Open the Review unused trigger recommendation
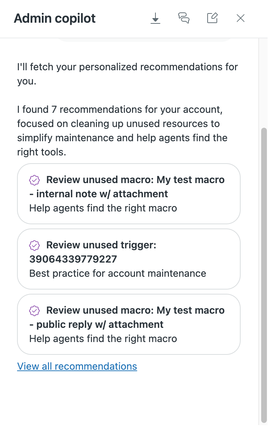This screenshot has width=269, height=435. [x=128, y=259]
